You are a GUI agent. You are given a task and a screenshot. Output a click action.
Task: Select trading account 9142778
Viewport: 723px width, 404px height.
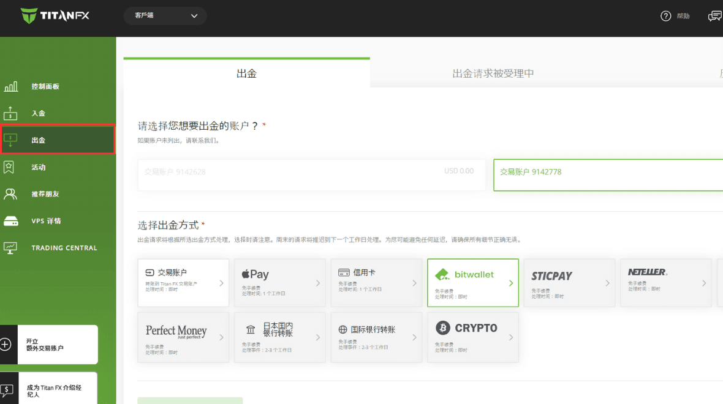pyautogui.click(x=607, y=175)
